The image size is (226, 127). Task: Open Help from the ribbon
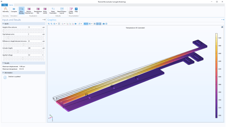pos(76,10)
